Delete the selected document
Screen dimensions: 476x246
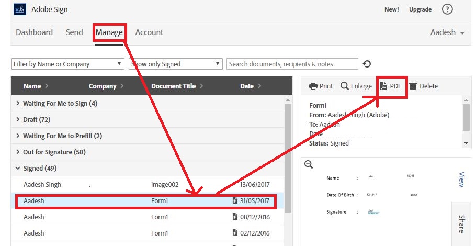(423, 86)
